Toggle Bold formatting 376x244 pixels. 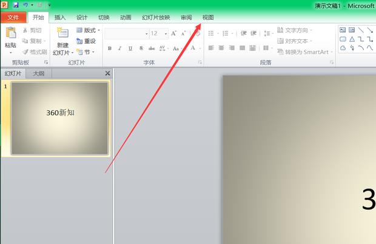point(110,48)
